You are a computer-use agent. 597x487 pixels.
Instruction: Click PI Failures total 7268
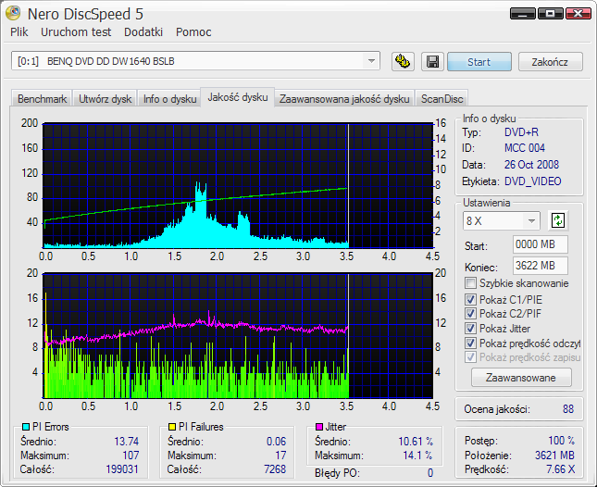275,468
